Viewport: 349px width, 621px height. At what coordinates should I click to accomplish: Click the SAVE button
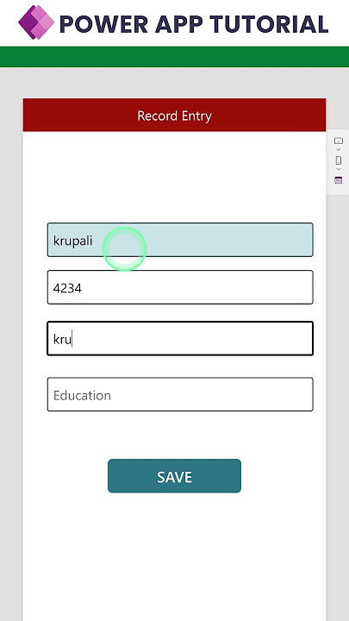pyautogui.click(x=174, y=476)
